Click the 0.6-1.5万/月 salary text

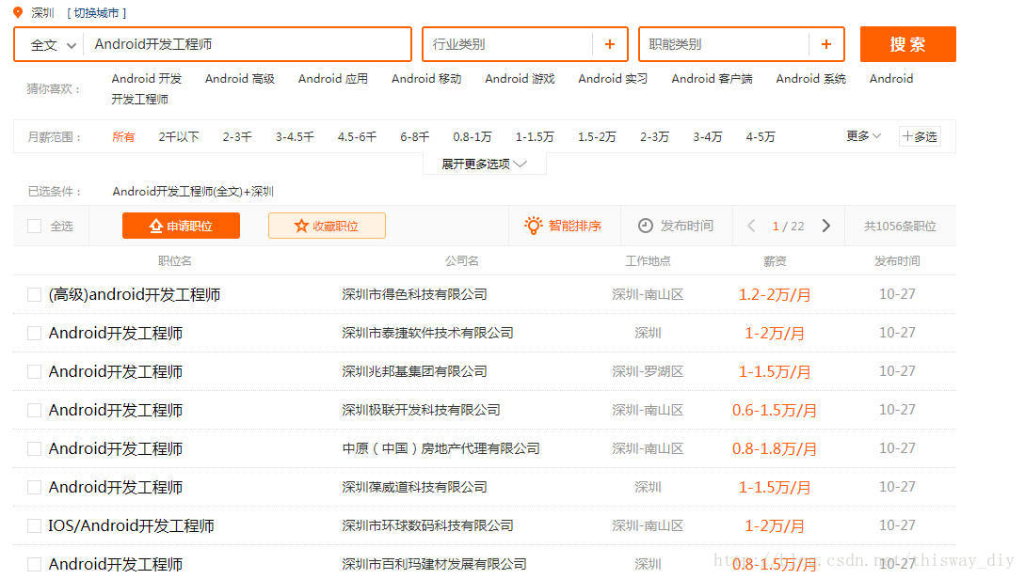(x=775, y=411)
